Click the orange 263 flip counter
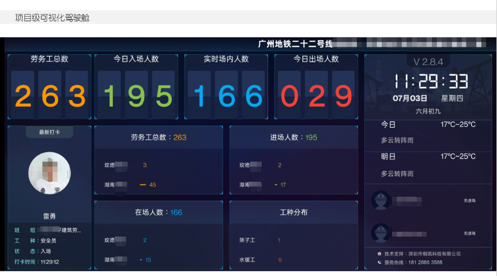 pos(50,95)
